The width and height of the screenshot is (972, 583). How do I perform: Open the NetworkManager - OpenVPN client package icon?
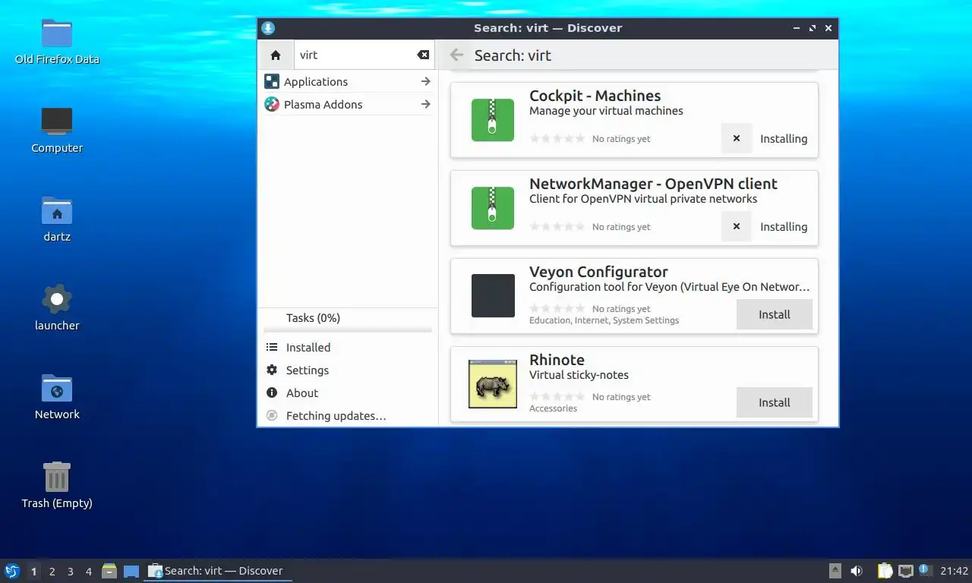(x=493, y=208)
